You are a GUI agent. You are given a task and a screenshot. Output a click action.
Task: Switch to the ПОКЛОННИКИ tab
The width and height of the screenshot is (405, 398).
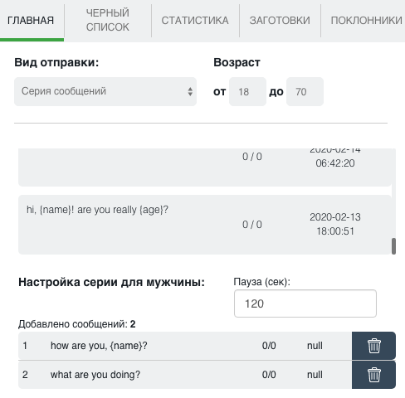pyautogui.click(x=366, y=21)
